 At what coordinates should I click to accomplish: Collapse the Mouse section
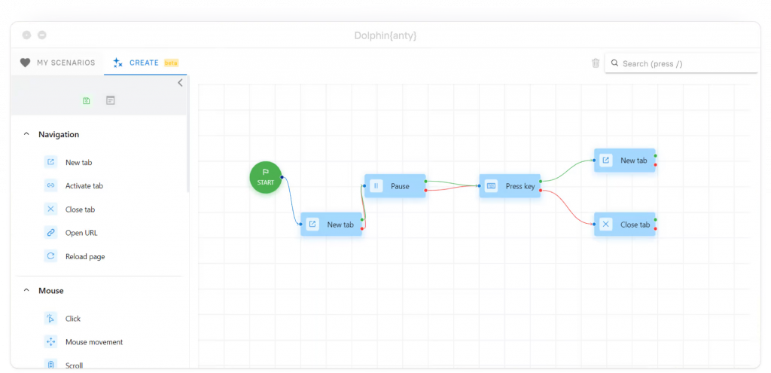26,291
